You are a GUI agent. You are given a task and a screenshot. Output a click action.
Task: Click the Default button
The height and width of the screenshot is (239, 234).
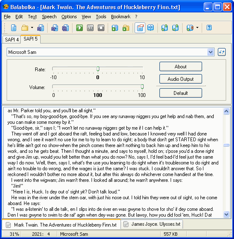pyautogui.click(x=181, y=93)
